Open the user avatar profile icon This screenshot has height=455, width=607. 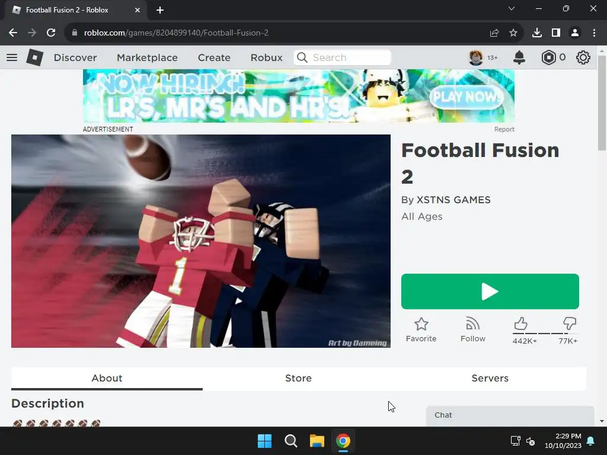pos(476,57)
